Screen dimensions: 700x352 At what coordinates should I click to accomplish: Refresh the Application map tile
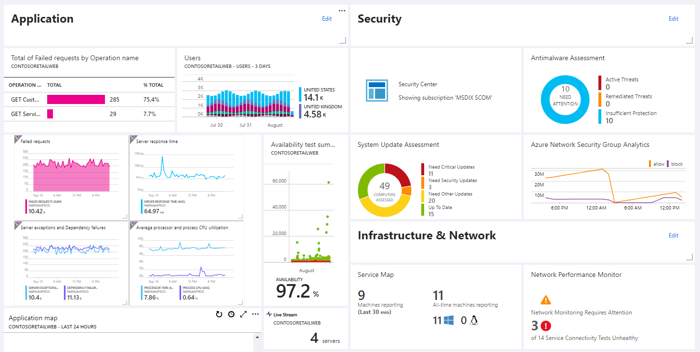pos(219,314)
